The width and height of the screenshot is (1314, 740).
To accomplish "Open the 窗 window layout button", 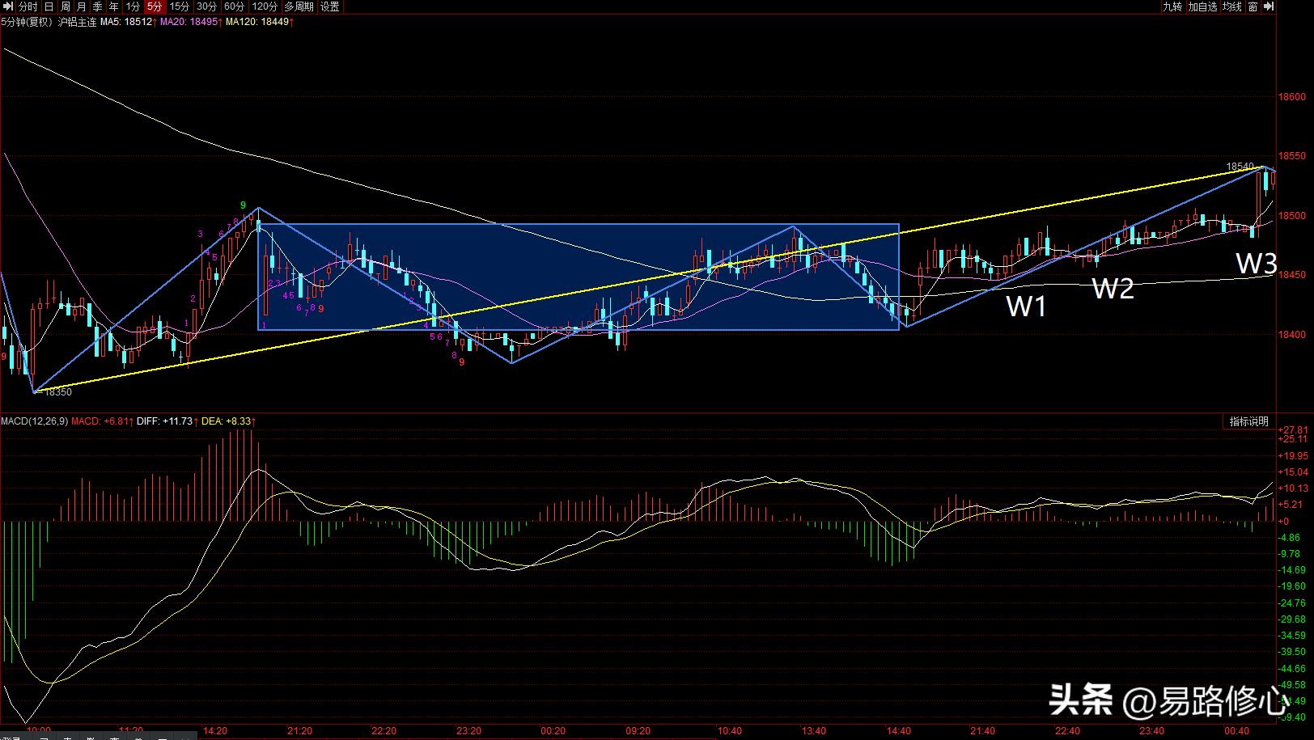I will [x=1253, y=6].
